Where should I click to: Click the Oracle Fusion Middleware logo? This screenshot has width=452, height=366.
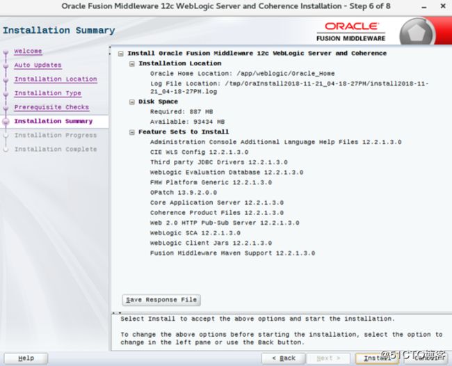(x=350, y=32)
